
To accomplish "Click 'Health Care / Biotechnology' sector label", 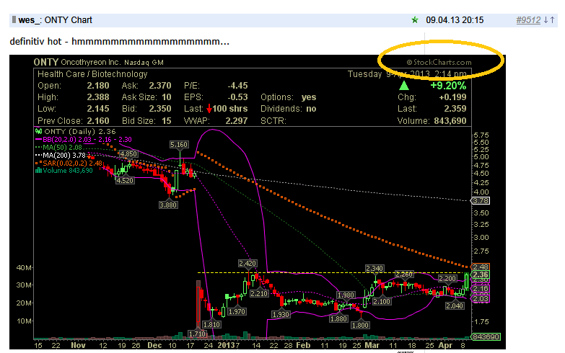I will (92, 74).
